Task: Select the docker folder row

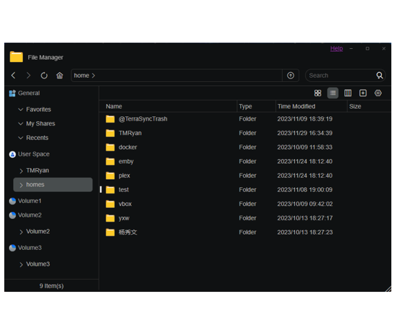Action: [128, 147]
